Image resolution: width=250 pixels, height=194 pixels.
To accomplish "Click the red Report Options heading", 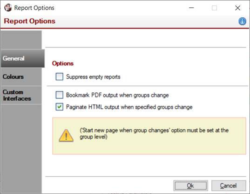I will [29, 21].
